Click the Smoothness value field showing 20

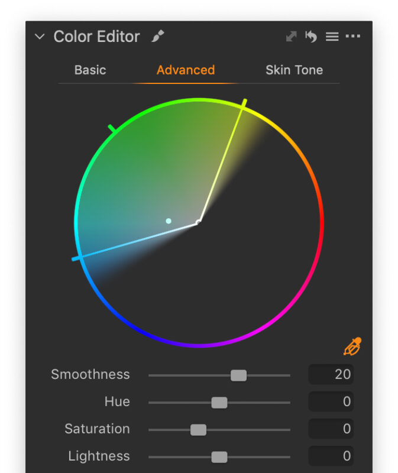point(331,374)
